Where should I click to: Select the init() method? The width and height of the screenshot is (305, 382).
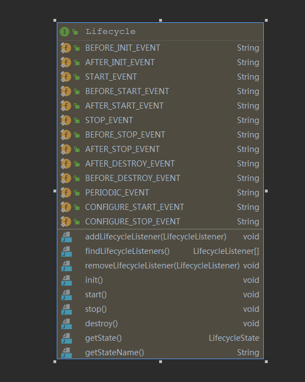(x=94, y=280)
